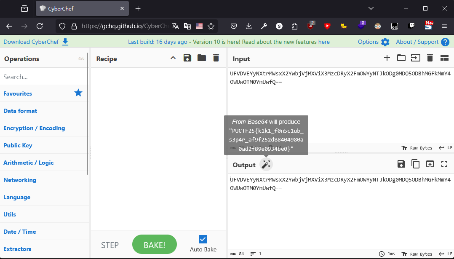Add a new input tab
This screenshot has width=454, height=259.
coord(387,58)
